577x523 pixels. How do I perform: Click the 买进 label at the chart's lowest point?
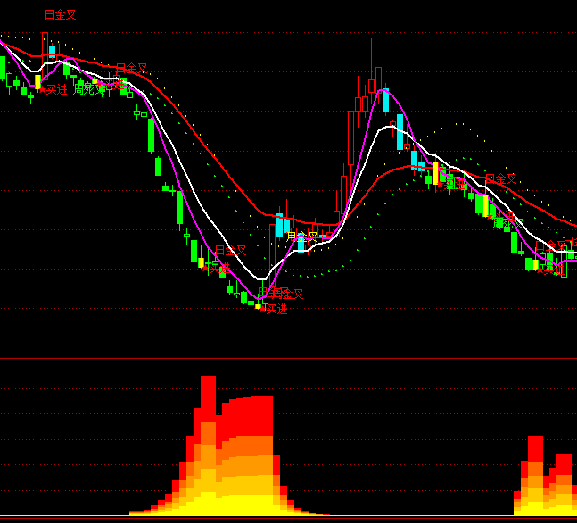coord(276,309)
